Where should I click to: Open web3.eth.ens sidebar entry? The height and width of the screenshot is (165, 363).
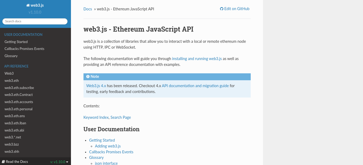[15, 116]
